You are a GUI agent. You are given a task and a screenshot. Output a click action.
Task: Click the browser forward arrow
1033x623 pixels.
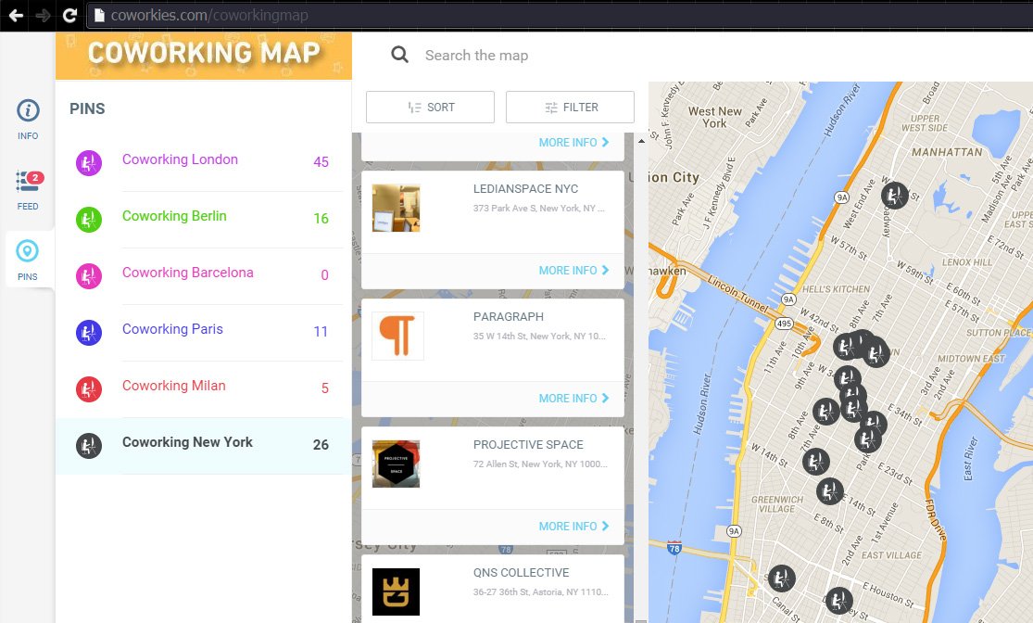pyautogui.click(x=43, y=15)
